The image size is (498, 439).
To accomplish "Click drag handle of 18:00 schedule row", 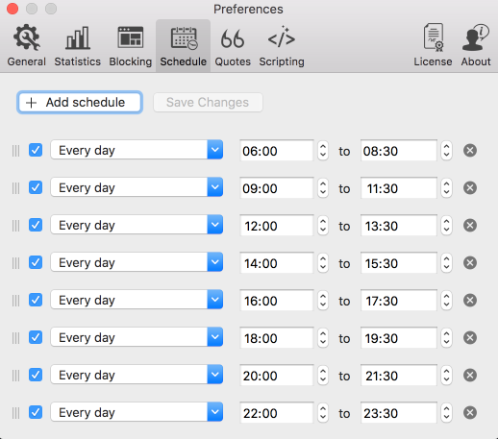I will click(15, 338).
